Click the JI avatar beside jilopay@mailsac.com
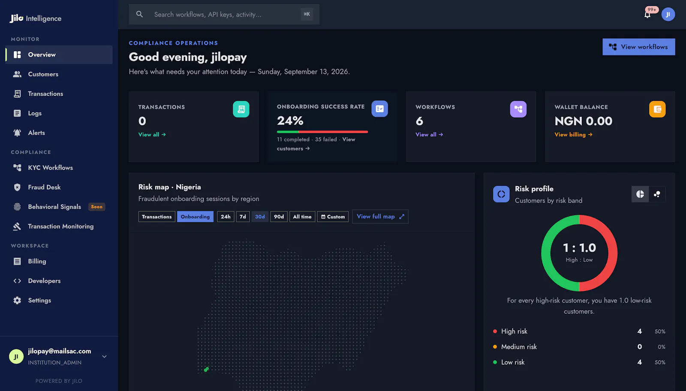The height and width of the screenshot is (391, 686). [16, 357]
